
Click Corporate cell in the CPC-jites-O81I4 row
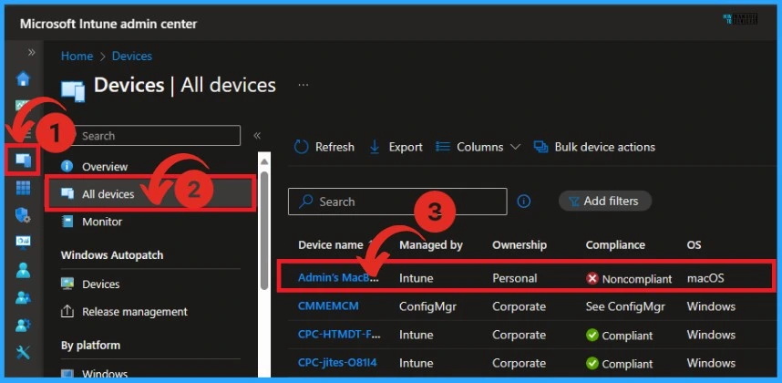click(519, 363)
